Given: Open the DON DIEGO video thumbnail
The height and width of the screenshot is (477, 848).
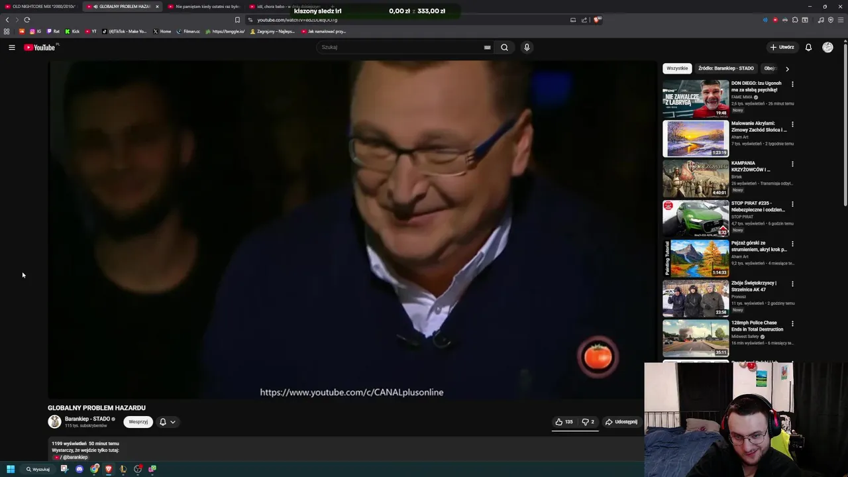Looking at the screenshot, I should point(696,98).
